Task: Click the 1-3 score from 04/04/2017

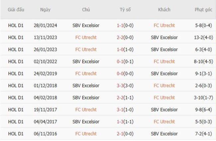Action: [x=125, y=122]
